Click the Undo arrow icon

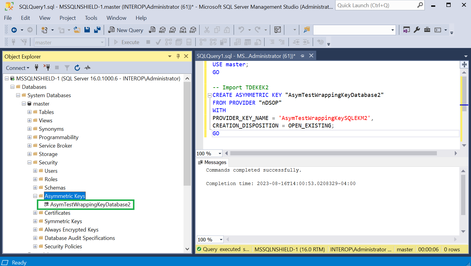click(x=241, y=30)
